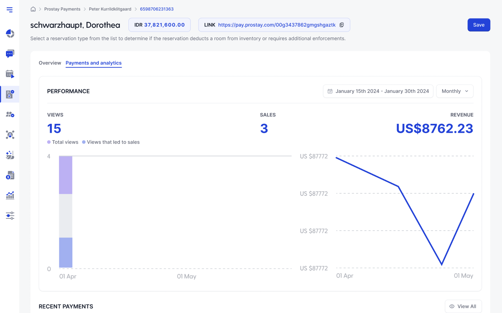This screenshot has width=502, height=313.
Task: Expand the Monthly period dropdown
Action: tap(455, 91)
